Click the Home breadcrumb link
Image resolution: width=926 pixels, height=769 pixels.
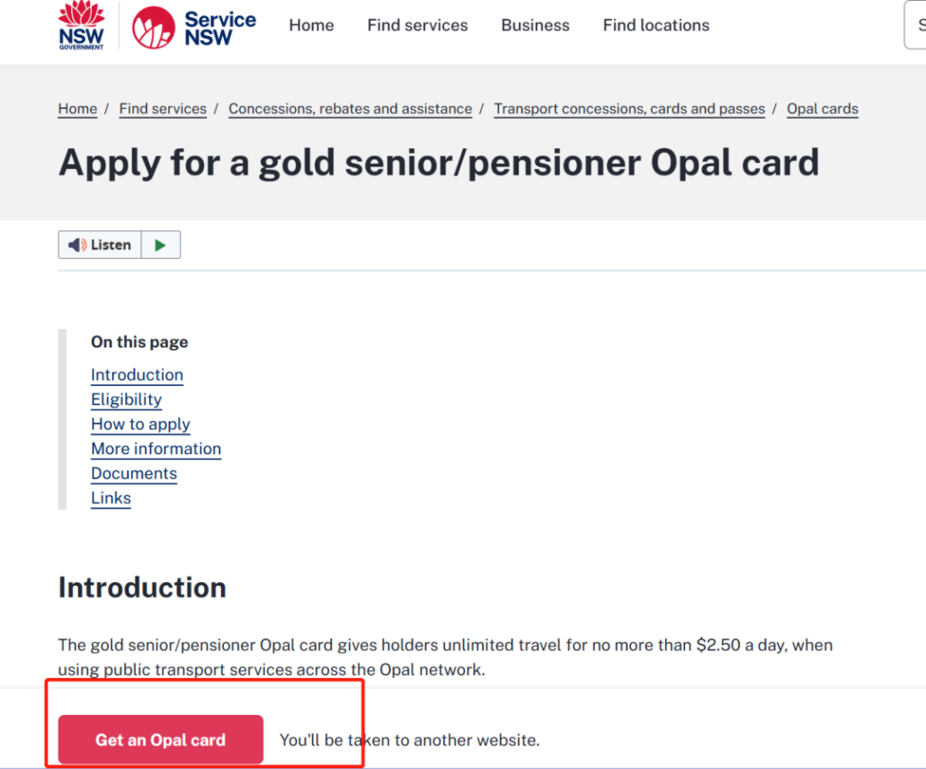point(77,109)
